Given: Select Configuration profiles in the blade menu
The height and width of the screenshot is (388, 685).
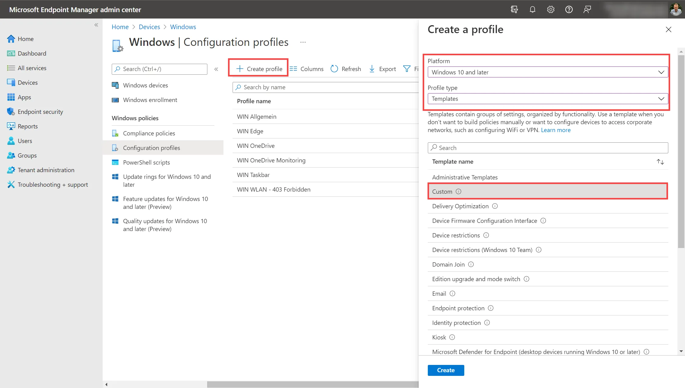Looking at the screenshot, I should (x=163, y=148).
